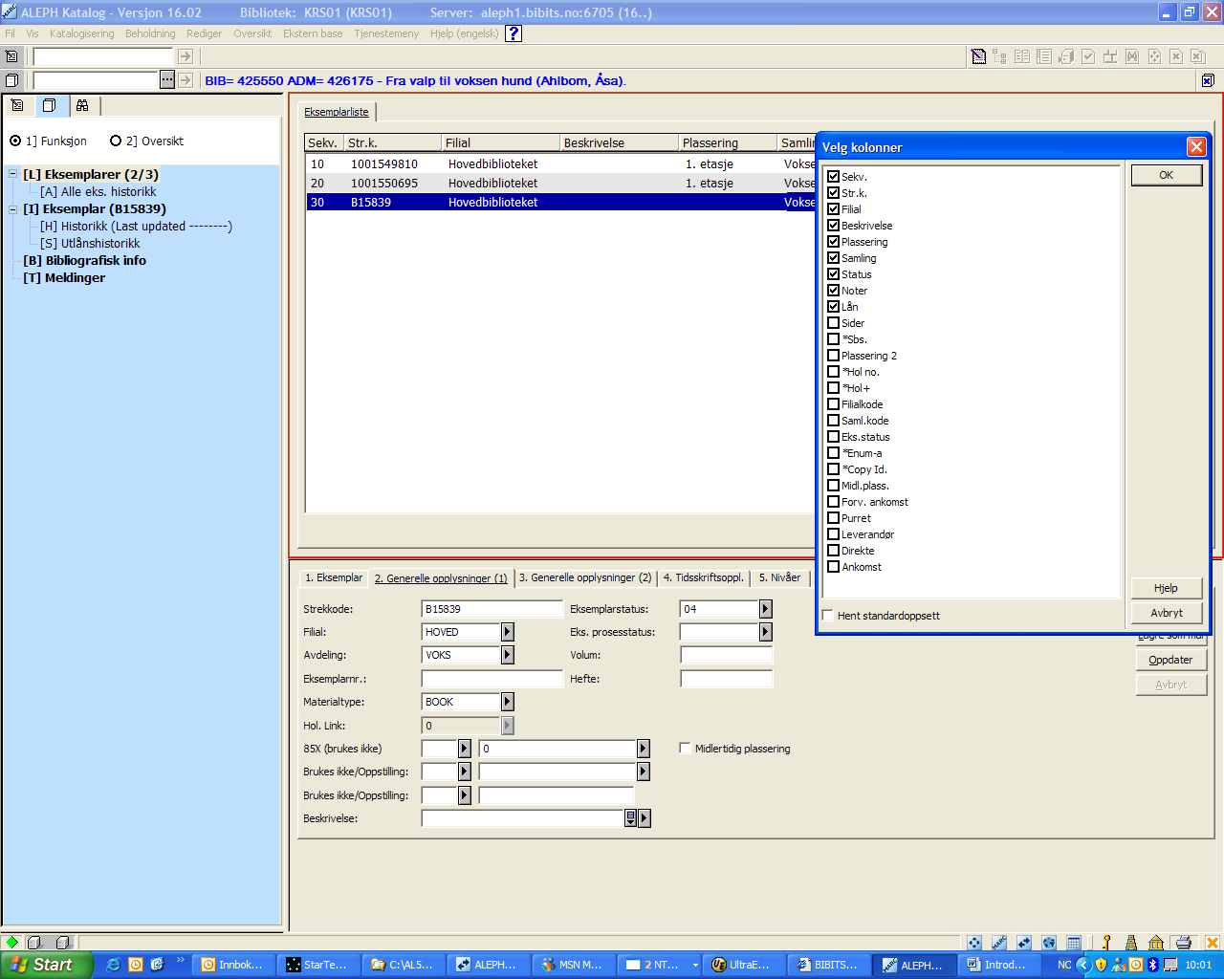The width and height of the screenshot is (1224, 979).
Task: Click the items icon beside the second toolbar field
Action: [11, 80]
